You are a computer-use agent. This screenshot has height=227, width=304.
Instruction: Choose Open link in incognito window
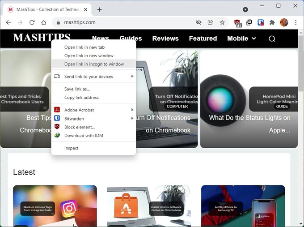tap(93, 64)
